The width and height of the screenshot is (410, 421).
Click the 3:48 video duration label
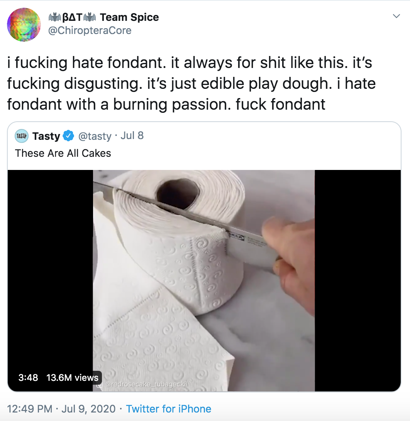coord(28,377)
